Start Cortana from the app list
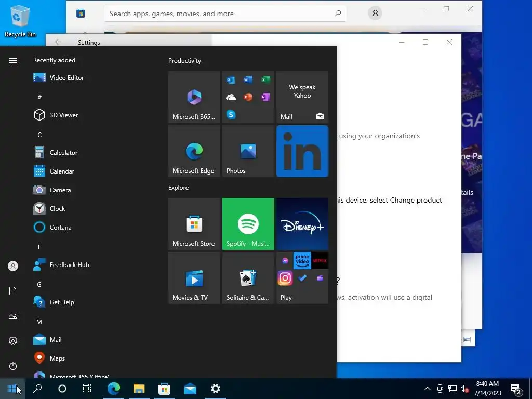 tap(52, 228)
